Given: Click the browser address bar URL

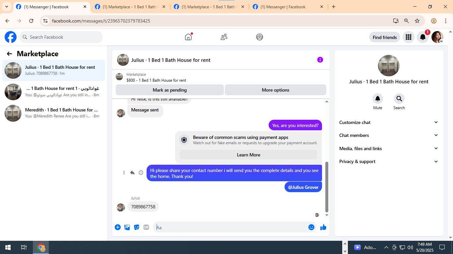Looking at the screenshot, I should [101, 21].
